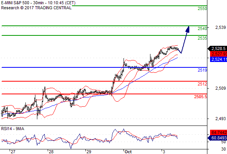Click the blue 2,524.11 moving average tag
The width and height of the screenshot is (227, 154).
(x=219, y=59)
